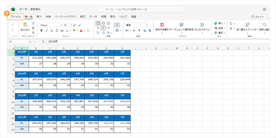The image size is (276, 138).
Task: Click the コメント comments button
Action: (258, 17)
